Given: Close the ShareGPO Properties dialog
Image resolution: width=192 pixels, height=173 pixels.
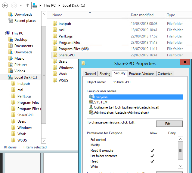Looking at the screenshot, I should pos(185,62).
